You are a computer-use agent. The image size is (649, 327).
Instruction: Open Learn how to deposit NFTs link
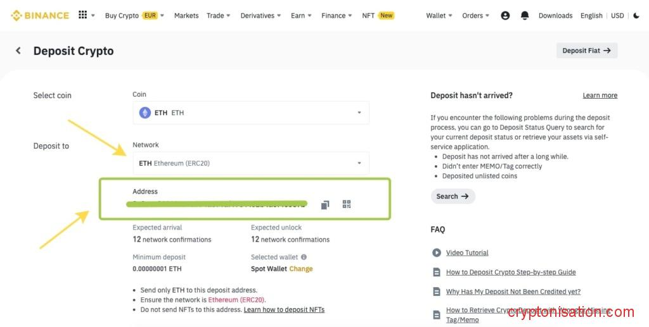(284, 310)
